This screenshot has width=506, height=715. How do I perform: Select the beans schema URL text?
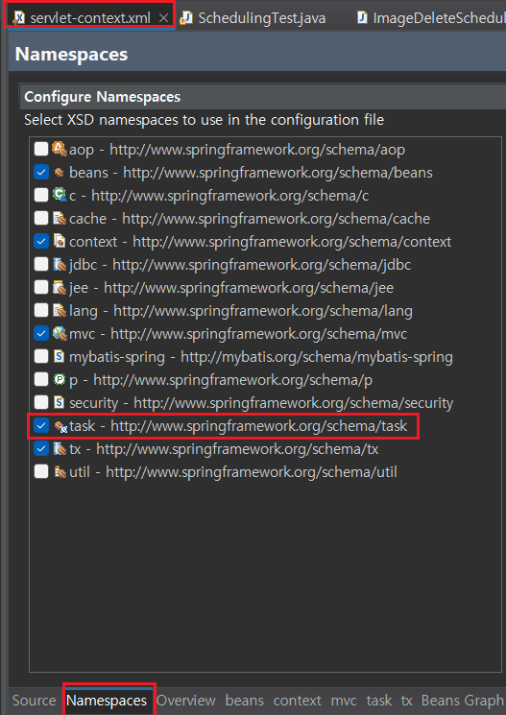point(277,173)
